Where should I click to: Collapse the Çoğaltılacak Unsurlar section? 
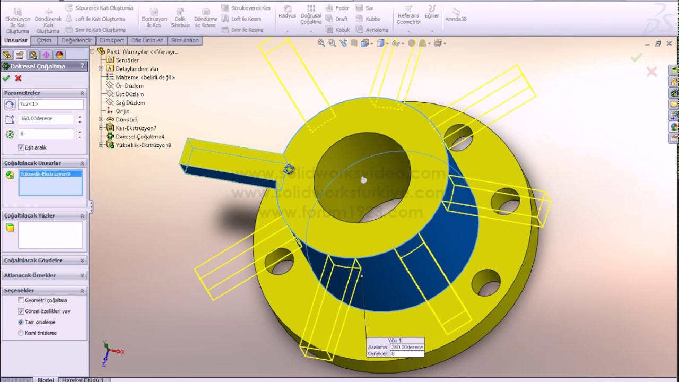coord(82,163)
